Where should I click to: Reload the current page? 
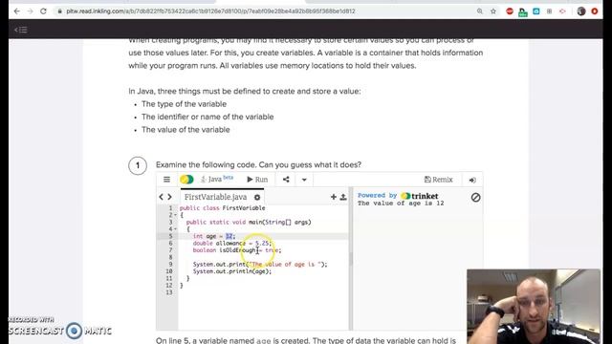point(43,11)
